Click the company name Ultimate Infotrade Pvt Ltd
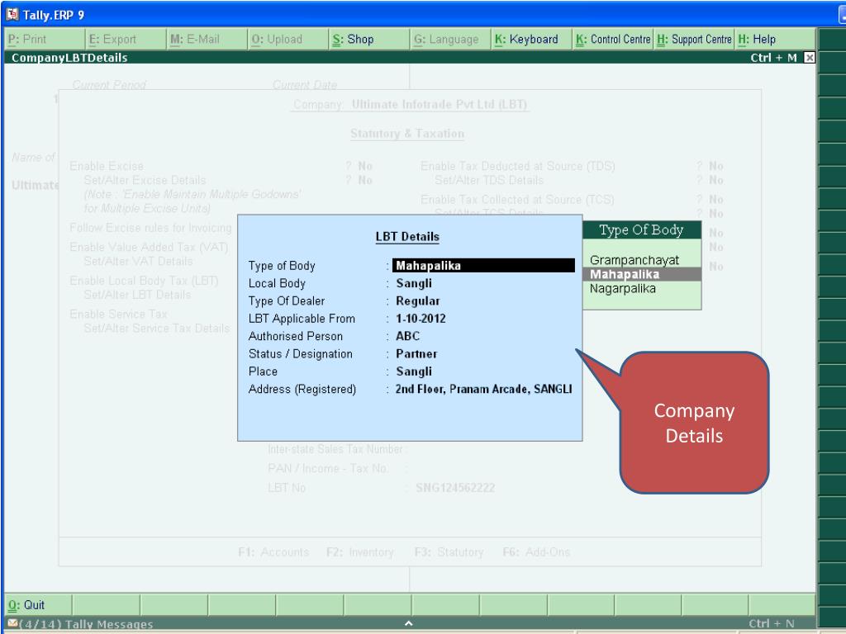This screenshot has height=634, width=846. point(440,105)
